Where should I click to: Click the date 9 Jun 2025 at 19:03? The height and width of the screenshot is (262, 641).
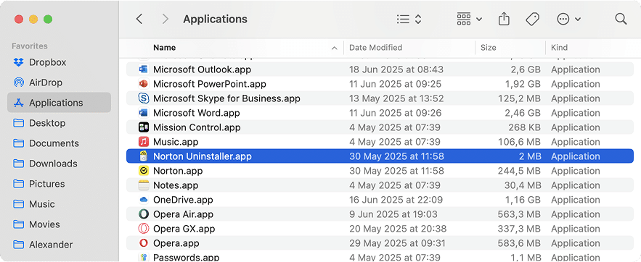pos(393,214)
